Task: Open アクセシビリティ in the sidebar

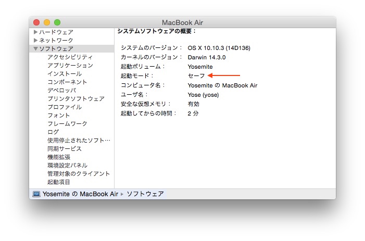Action: tap(70, 57)
